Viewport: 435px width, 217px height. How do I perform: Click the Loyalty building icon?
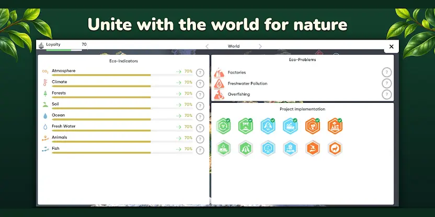pyautogui.click(x=41, y=45)
